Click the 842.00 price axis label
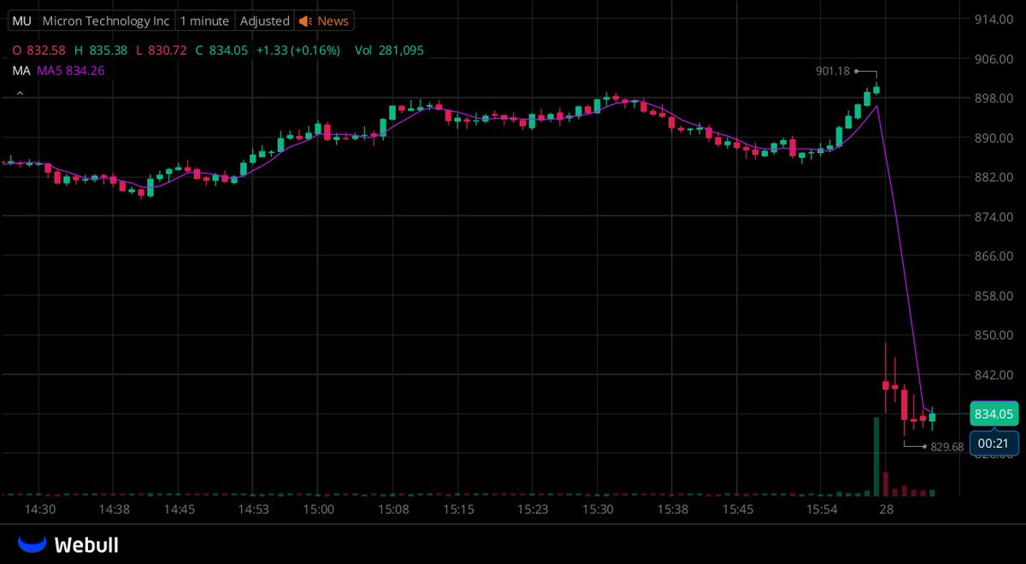The image size is (1026, 564). tap(994, 374)
